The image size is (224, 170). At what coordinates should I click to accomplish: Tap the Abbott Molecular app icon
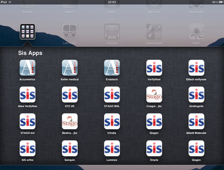196,121
